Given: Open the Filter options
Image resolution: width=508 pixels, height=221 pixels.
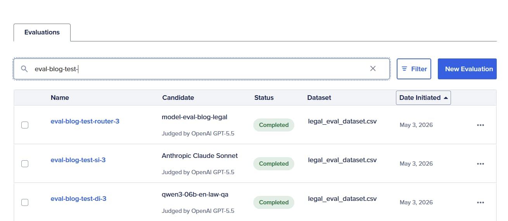Looking at the screenshot, I should click(414, 69).
